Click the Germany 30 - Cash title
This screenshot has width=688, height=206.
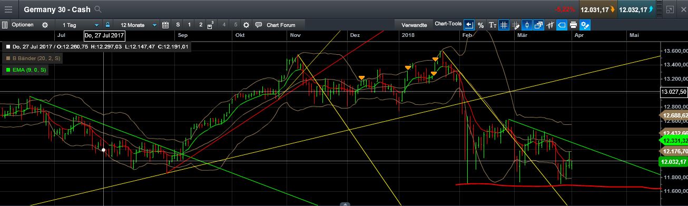point(57,9)
